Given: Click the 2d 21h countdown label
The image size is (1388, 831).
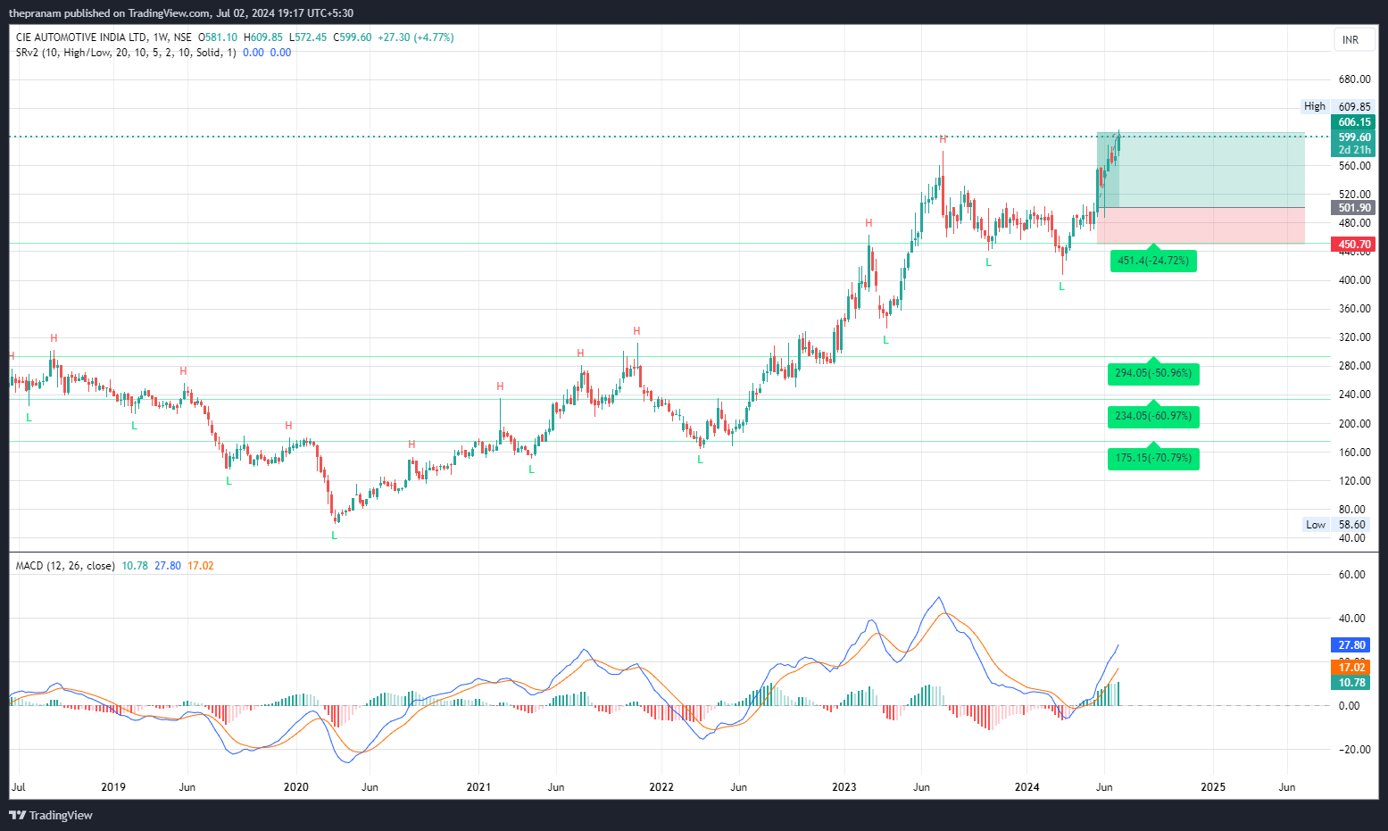Looking at the screenshot, I should pyautogui.click(x=1353, y=150).
